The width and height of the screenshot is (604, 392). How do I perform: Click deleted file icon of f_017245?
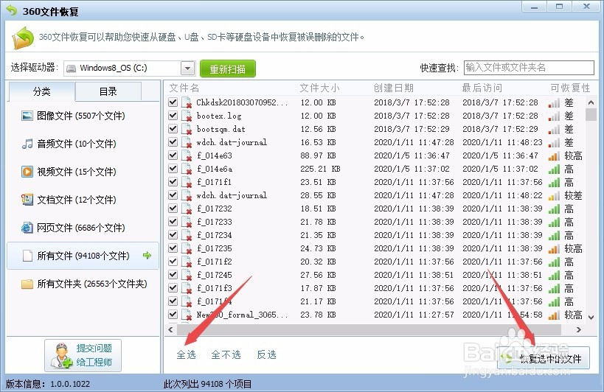coord(187,275)
